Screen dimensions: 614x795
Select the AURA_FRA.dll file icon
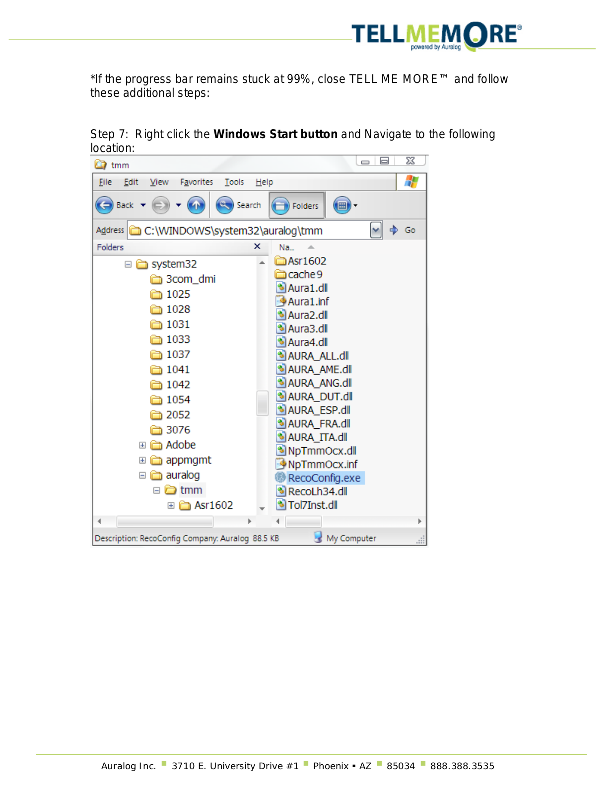point(281,423)
